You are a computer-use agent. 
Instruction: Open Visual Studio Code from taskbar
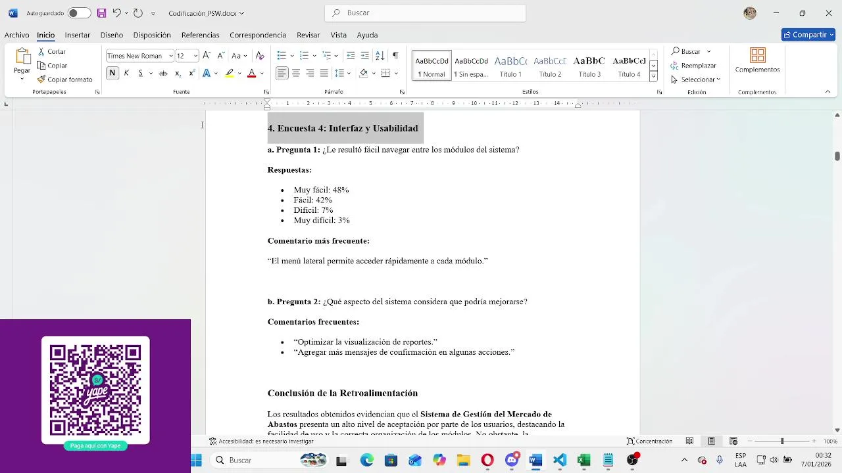coord(560,461)
